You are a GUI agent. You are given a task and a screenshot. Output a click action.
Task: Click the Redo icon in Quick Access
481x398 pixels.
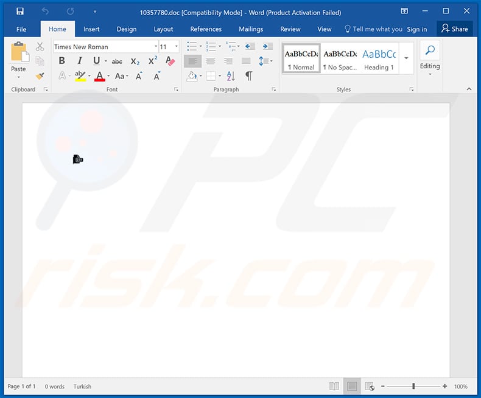tap(70, 12)
